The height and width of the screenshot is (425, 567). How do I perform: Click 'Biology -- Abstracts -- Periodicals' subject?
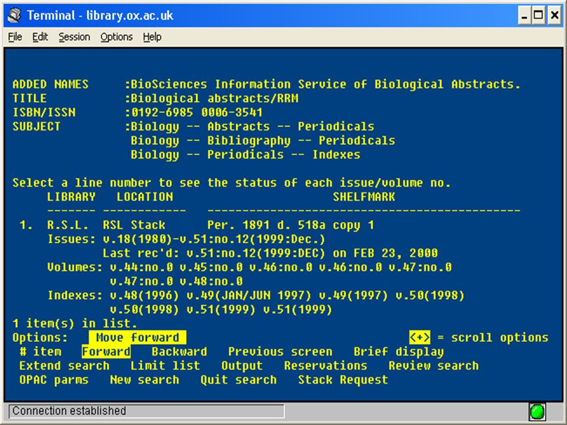252,126
